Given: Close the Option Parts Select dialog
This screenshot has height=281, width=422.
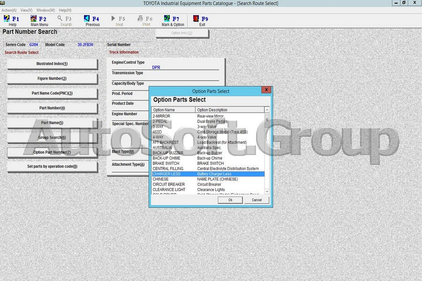Looking at the screenshot, I should pos(266,90).
